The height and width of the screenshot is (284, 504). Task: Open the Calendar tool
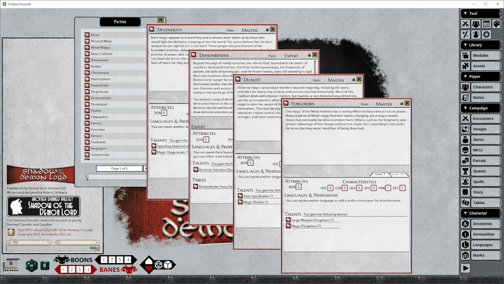486,24
